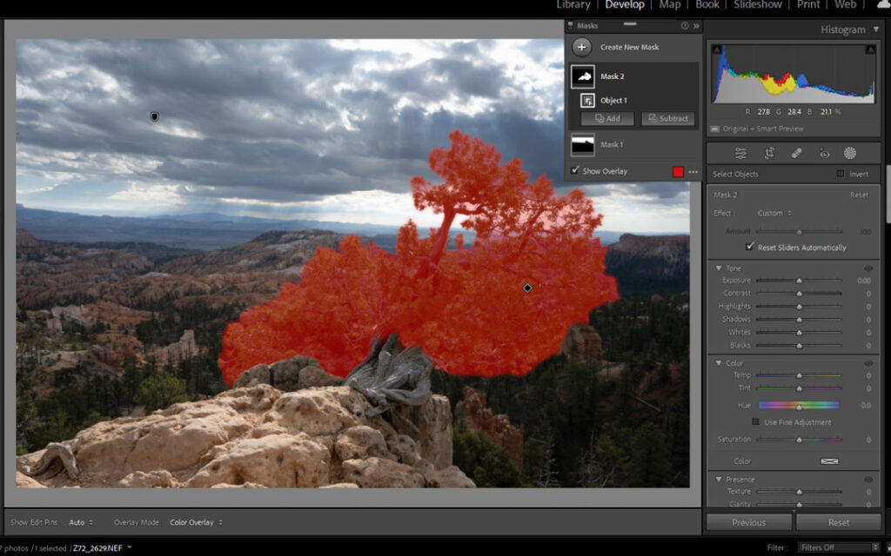Click the Object 1 label
Screen dimensions: 891x556
tap(613, 101)
